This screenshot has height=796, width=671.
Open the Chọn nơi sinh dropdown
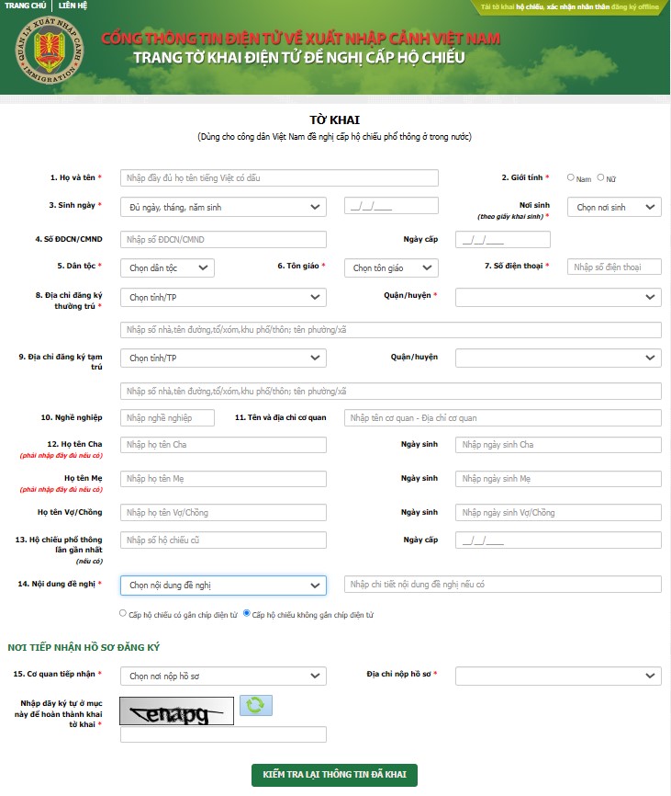(614, 207)
